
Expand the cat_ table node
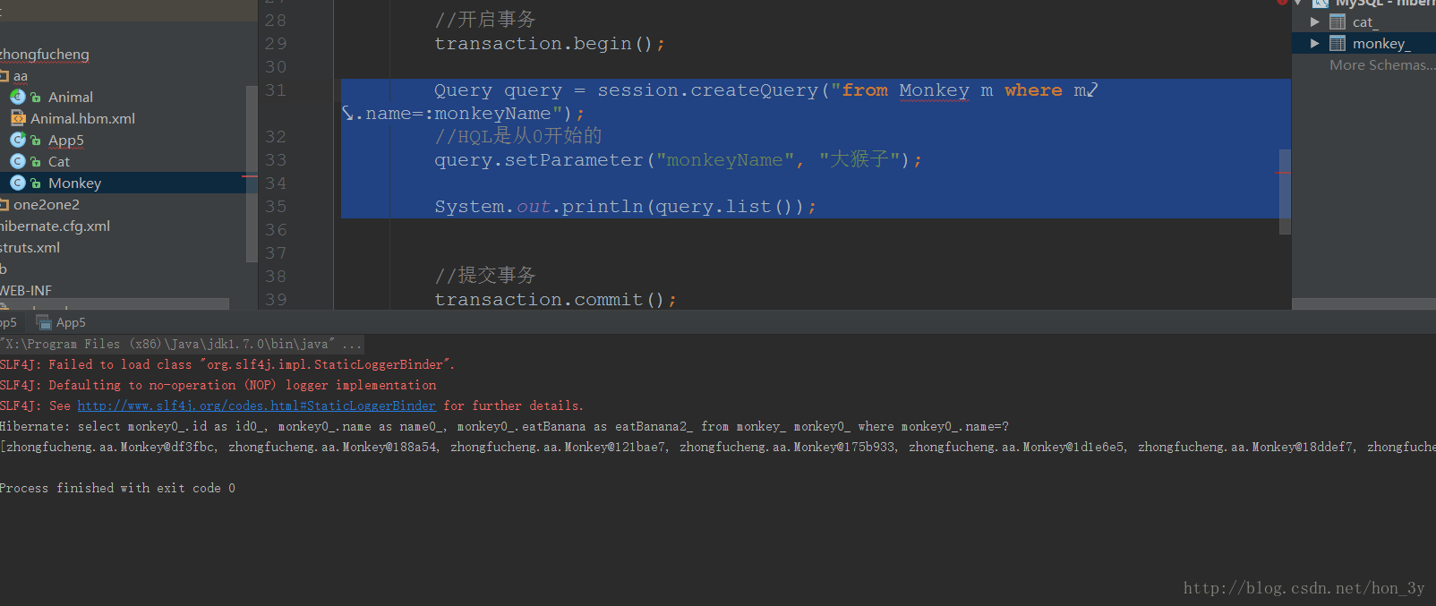(x=1315, y=21)
